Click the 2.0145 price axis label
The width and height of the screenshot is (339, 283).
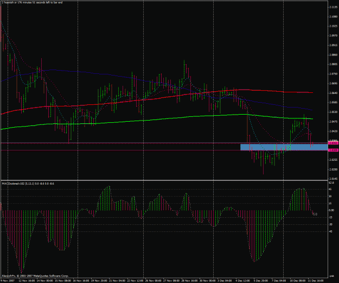point(333,179)
